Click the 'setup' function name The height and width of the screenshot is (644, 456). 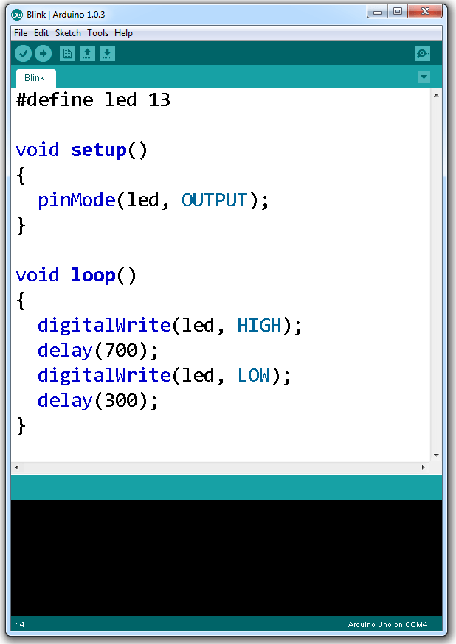pyautogui.click(x=99, y=150)
